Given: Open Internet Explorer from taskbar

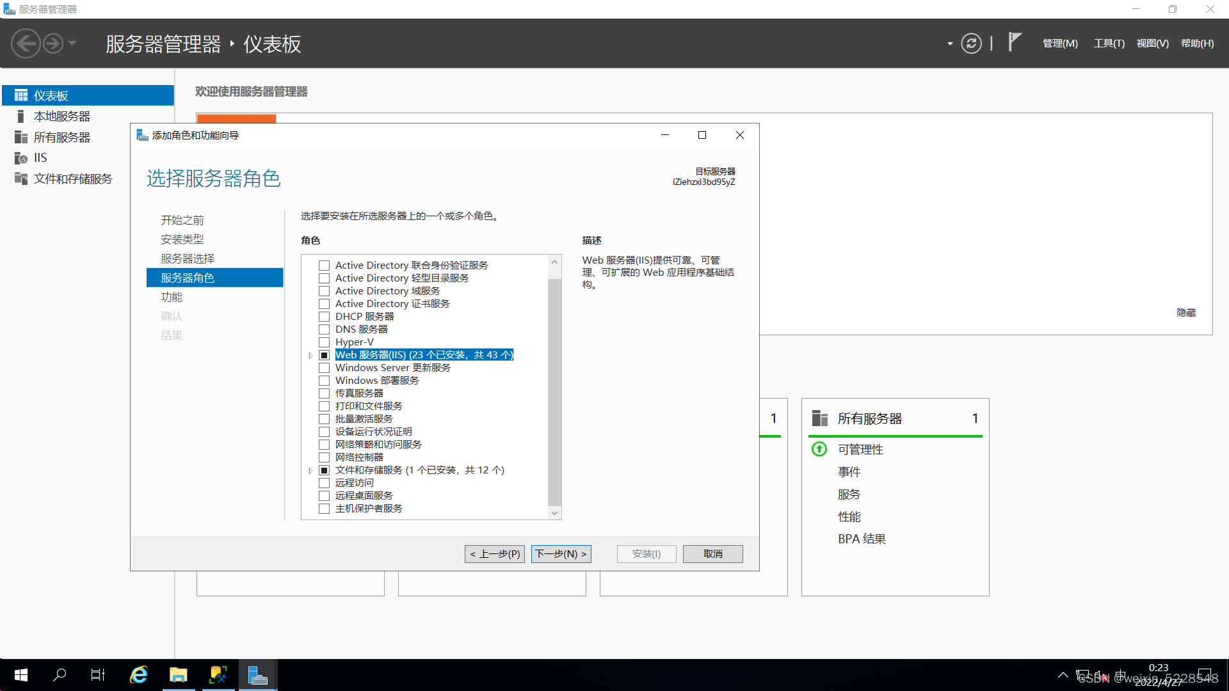Looking at the screenshot, I should coord(138,674).
